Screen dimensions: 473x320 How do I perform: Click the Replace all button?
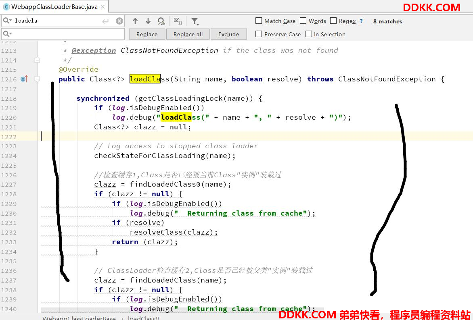coord(188,34)
